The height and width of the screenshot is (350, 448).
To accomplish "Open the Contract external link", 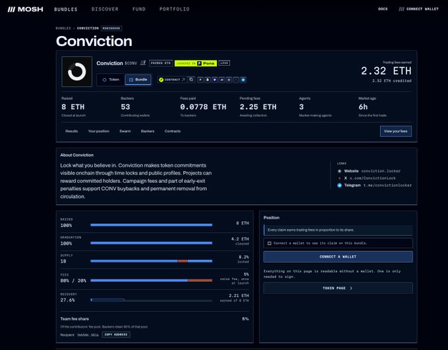I will point(172,80).
